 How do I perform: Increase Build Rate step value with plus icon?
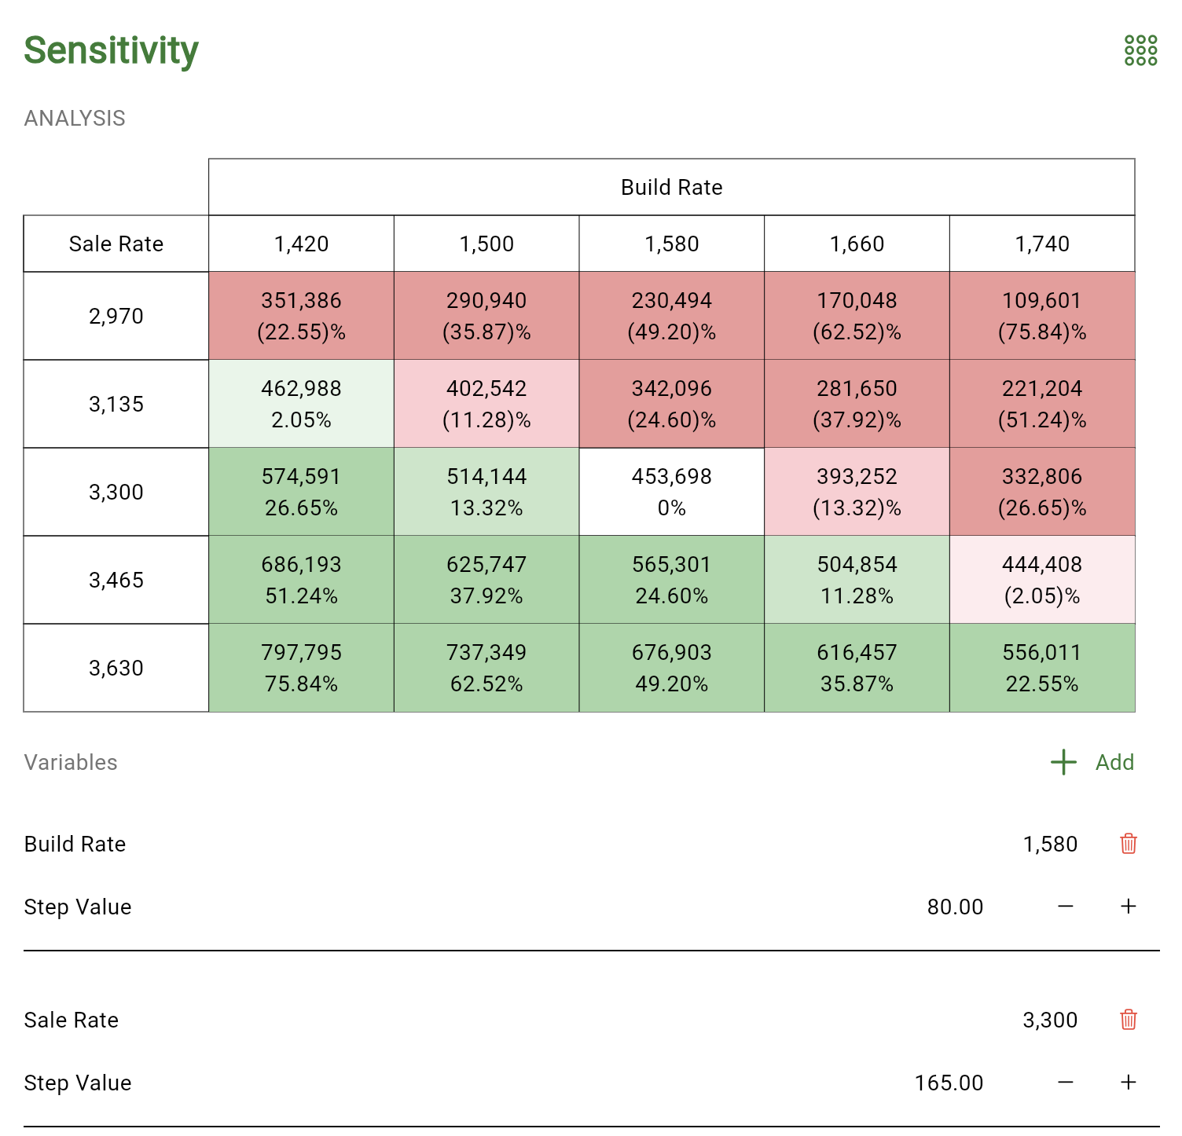pos(1127,907)
